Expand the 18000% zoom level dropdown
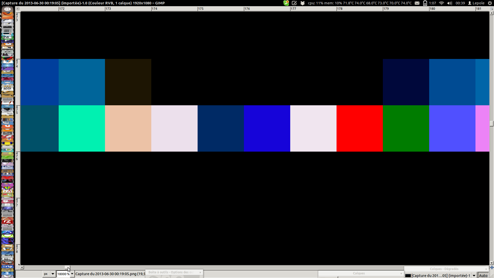494x278 pixels. (x=72, y=274)
